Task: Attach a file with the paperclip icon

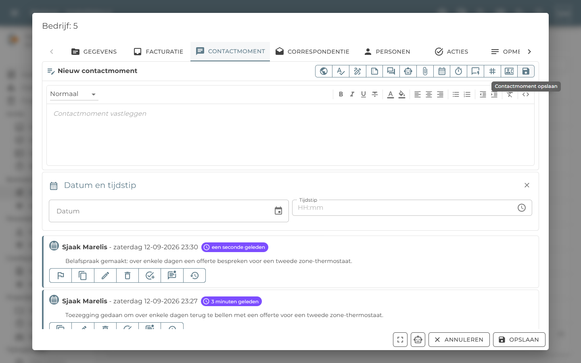Action: pos(425,71)
